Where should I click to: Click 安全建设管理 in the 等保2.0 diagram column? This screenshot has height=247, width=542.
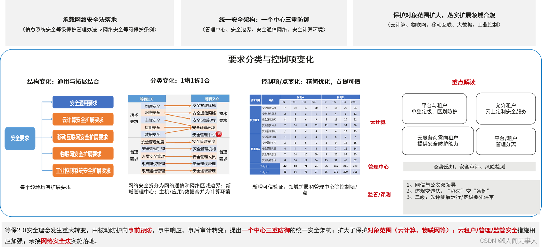tap(204, 164)
